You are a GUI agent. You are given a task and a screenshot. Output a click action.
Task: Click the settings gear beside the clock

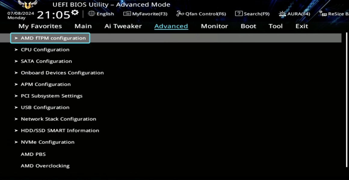point(75,12)
